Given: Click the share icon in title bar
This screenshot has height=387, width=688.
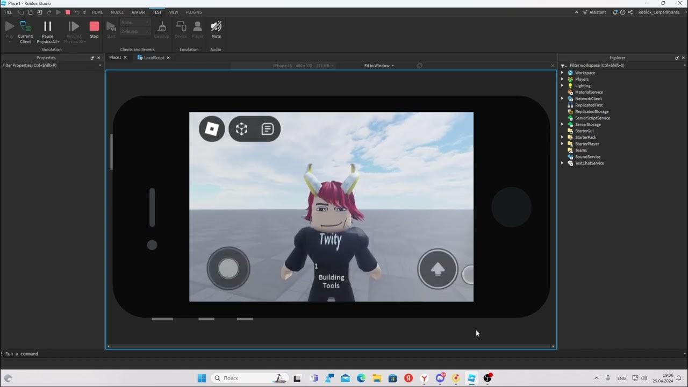Looking at the screenshot, I should point(629,12).
